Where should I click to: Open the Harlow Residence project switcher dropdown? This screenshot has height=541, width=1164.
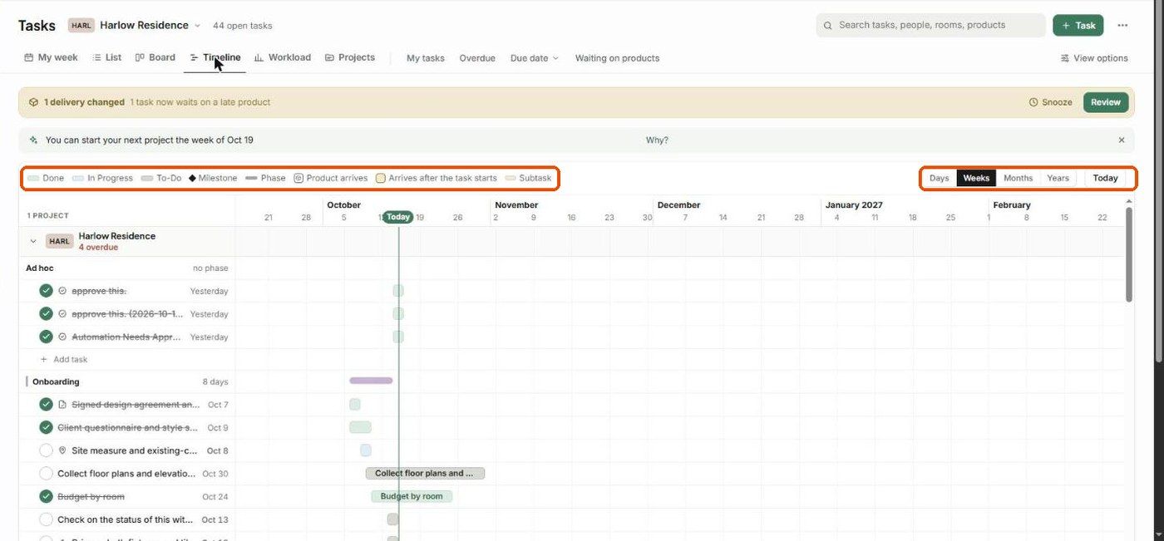(x=150, y=25)
